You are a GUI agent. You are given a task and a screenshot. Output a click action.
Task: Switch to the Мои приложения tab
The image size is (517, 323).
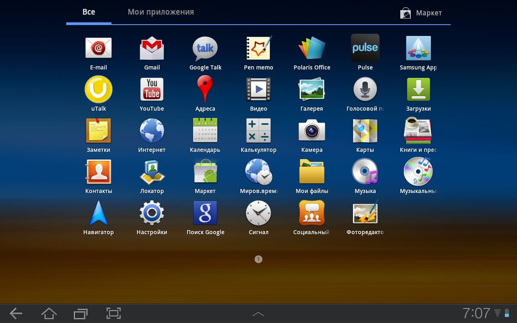click(x=161, y=12)
